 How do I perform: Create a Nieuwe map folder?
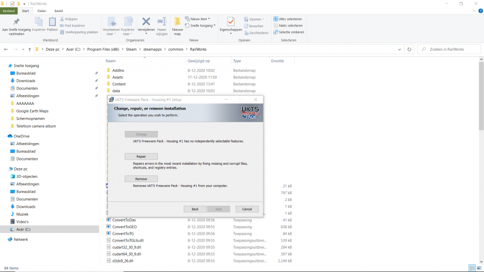tap(178, 26)
